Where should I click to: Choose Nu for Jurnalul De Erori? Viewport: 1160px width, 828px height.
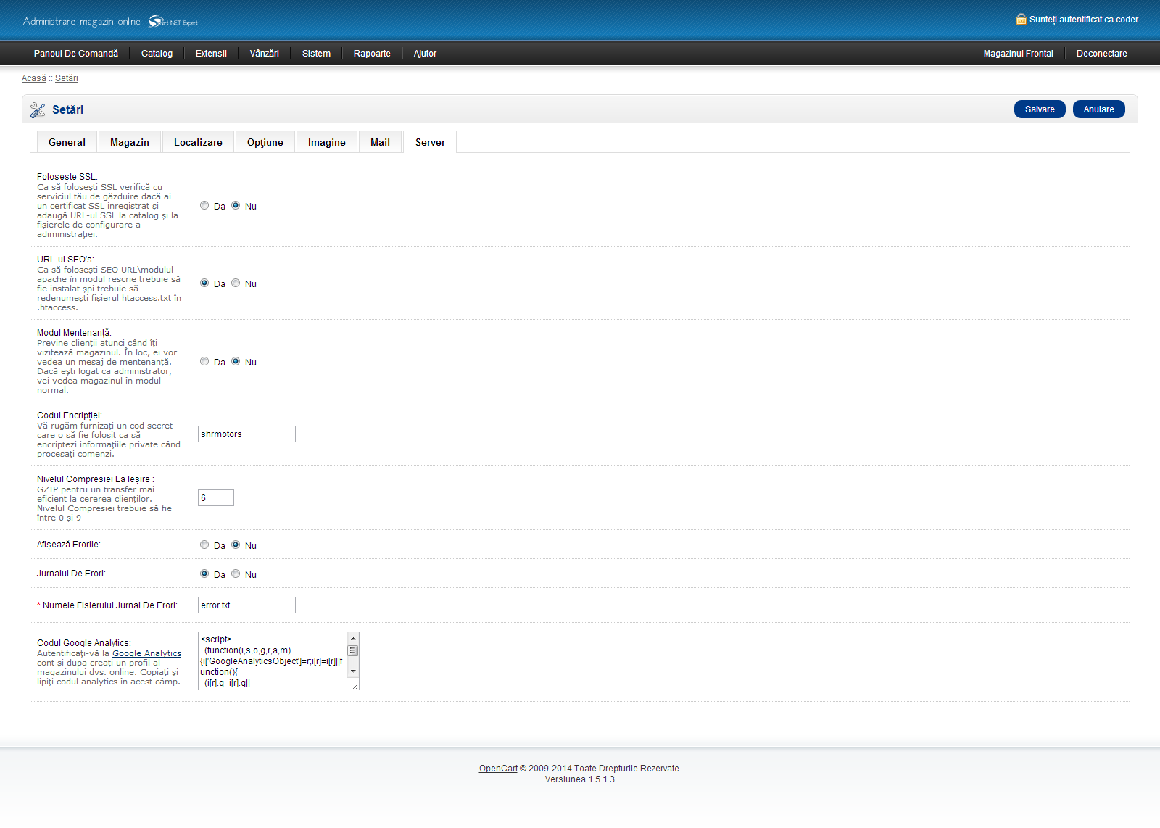coord(236,574)
